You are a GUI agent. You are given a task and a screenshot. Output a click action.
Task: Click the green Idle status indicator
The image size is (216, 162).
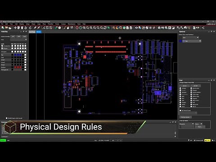pyautogui.click(x=3, y=140)
